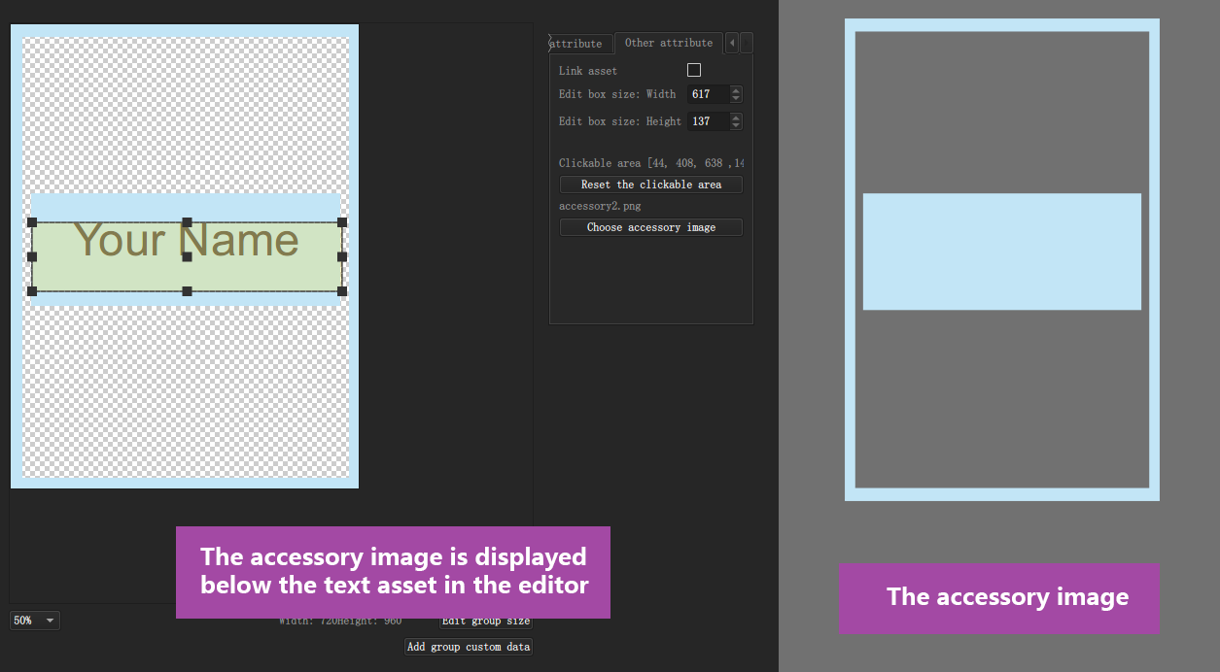The width and height of the screenshot is (1220, 672).
Task: Click the accessory image preview on the right
Action: coord(1002,259)
